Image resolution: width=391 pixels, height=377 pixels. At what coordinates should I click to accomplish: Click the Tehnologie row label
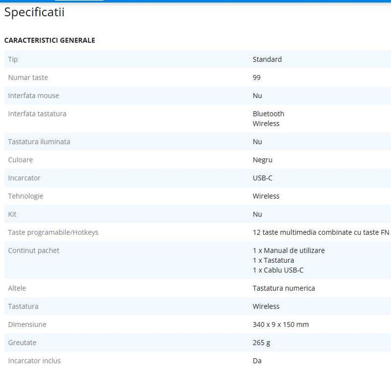(25, 196)
